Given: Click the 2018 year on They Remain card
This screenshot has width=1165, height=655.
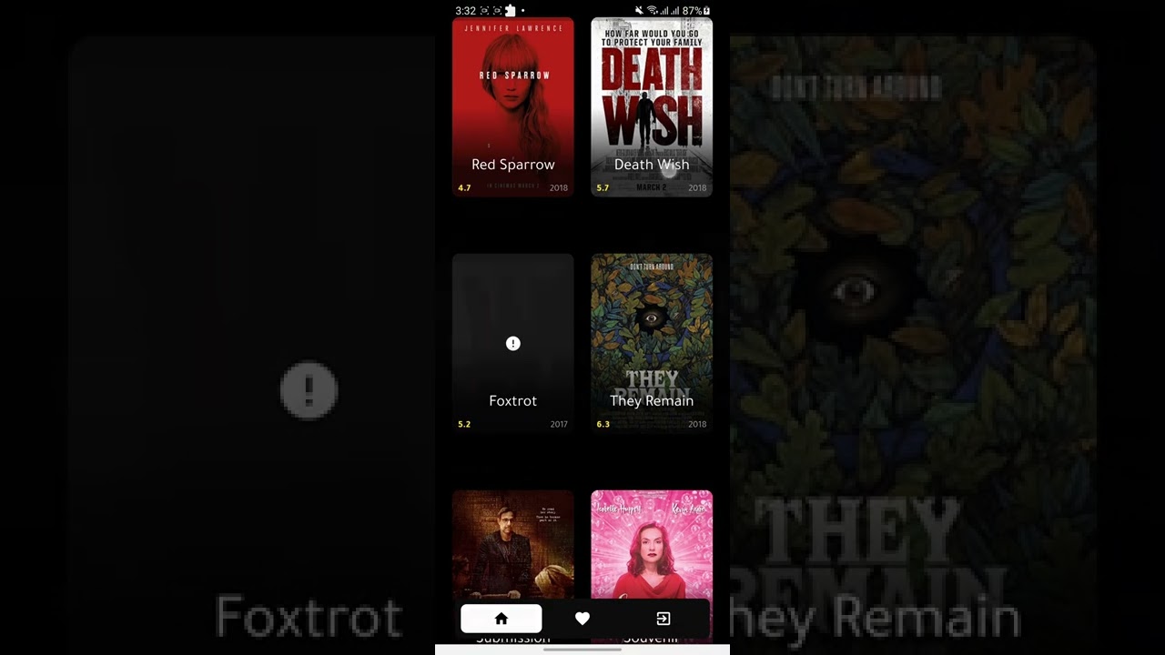Looking at the screenshot, I should pyautogui.click(x=697, y=425).
